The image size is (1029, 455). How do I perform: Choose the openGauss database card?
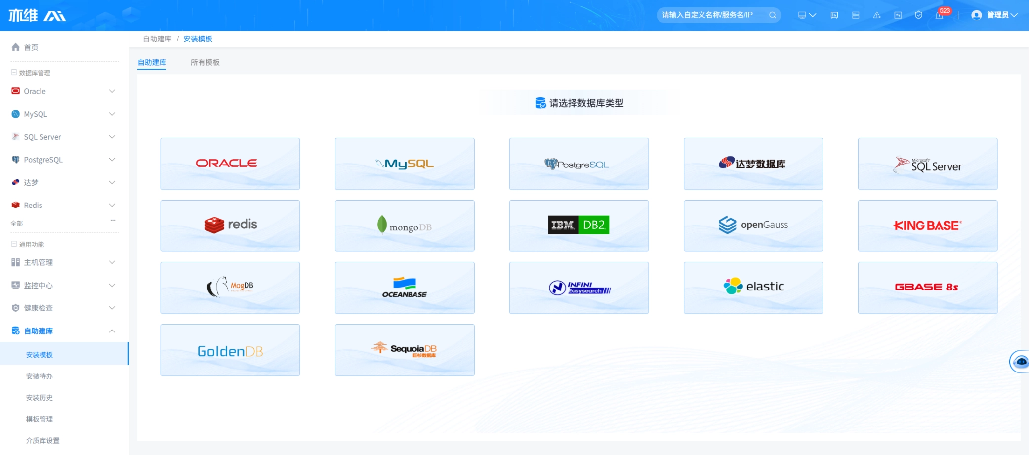click(x=753, y=226)
